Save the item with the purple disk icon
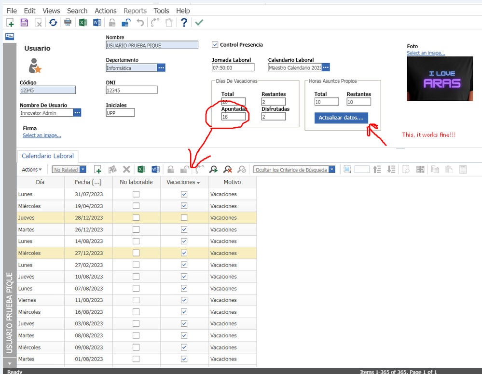 pyautogui.click(x=24, y=23)
